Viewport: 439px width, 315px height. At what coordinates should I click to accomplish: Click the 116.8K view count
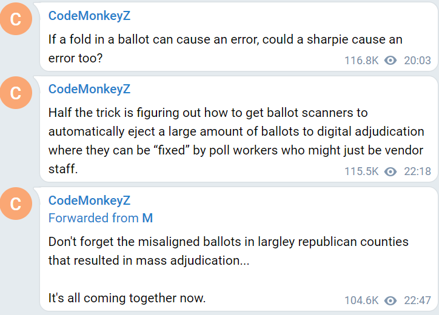[x=361, y=60]
